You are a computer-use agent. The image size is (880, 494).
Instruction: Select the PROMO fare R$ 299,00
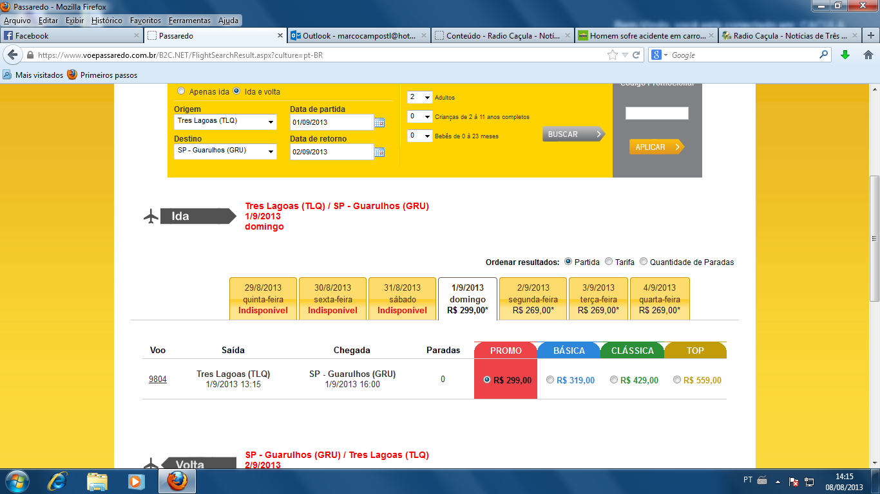tap(487, 380)
